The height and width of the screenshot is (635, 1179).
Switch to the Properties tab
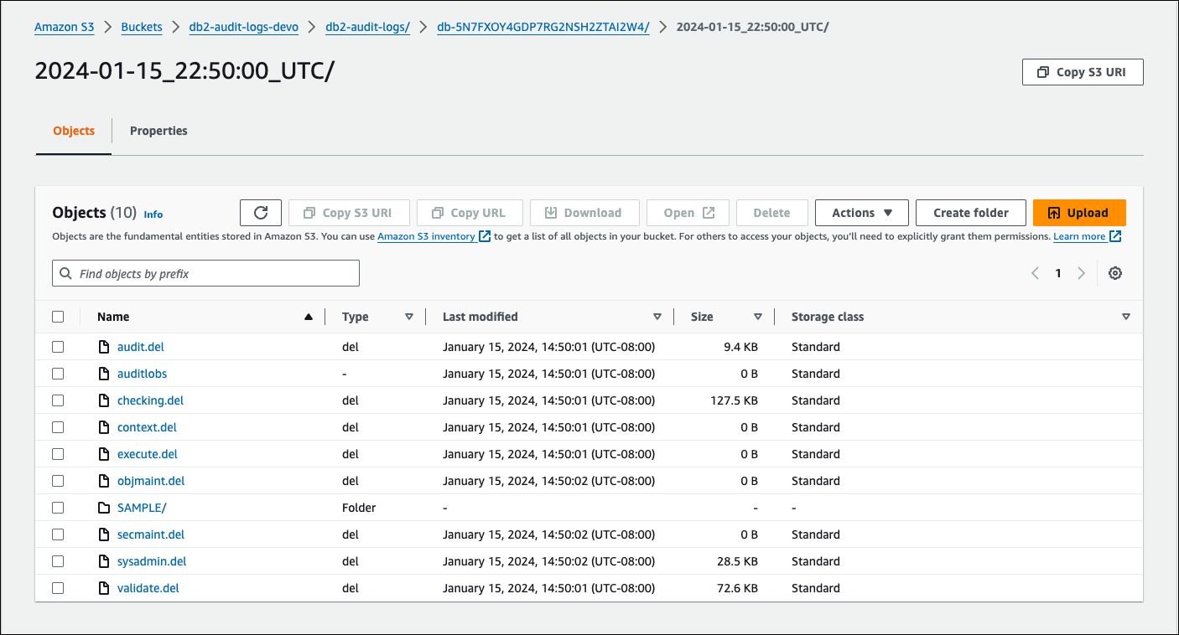tap(158, 131)
